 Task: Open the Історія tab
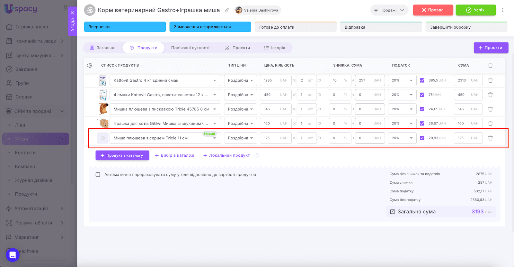tap(275, 48)
